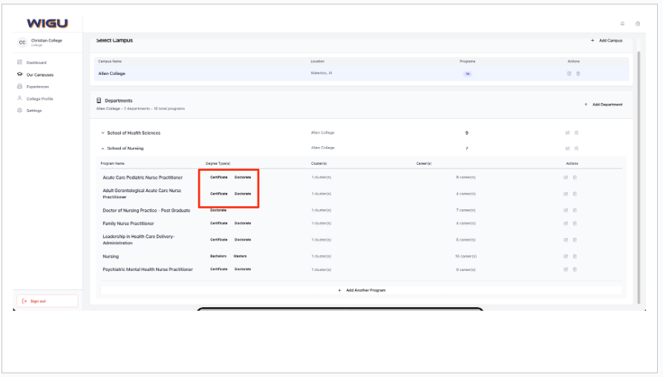Viewport: 663px width, 377px height.
Task: Open College Profile page
Action: click(x=39, y=99)
